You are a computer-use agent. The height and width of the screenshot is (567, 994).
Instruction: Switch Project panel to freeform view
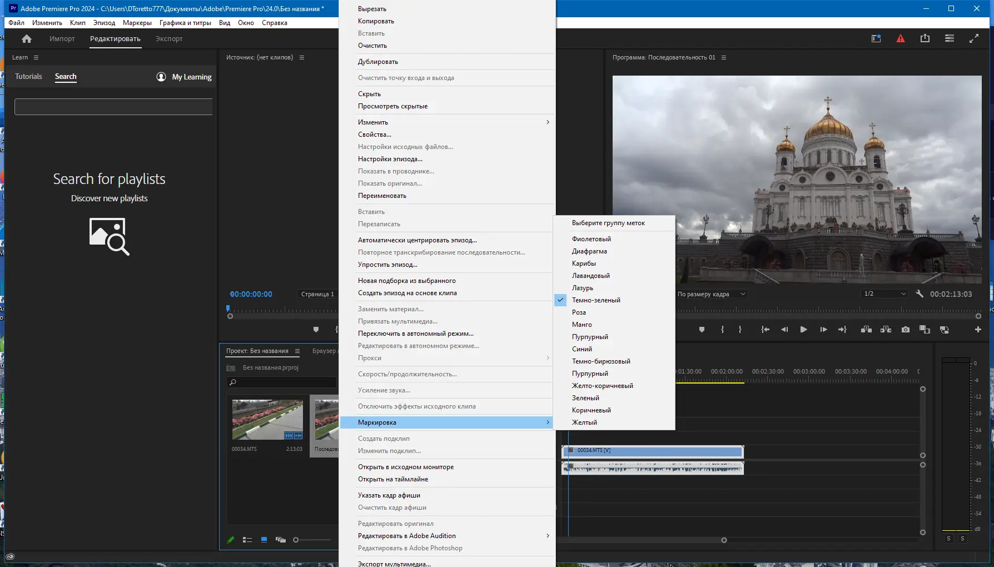(x=281, y=540)
